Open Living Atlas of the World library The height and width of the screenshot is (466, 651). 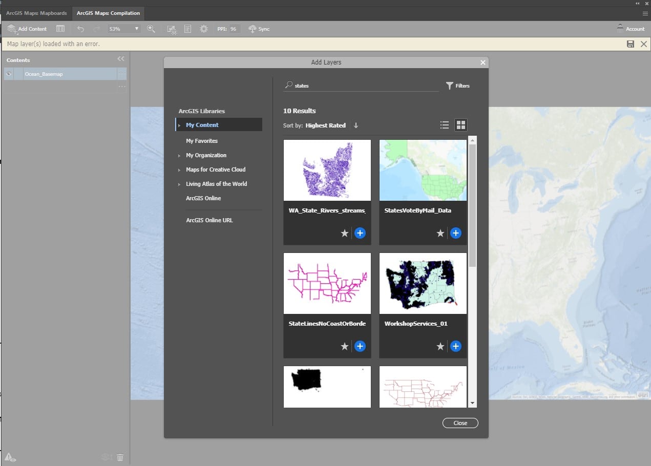point(216,184)
